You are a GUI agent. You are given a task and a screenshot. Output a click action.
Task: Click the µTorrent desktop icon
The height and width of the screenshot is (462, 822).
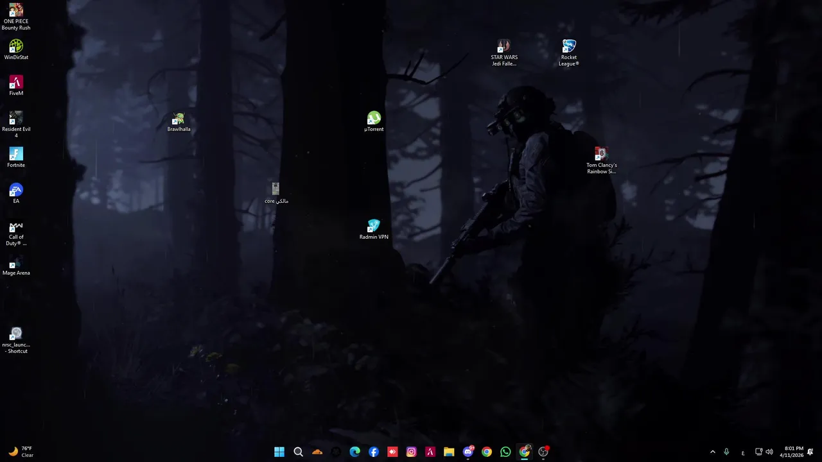pos(374,121)
